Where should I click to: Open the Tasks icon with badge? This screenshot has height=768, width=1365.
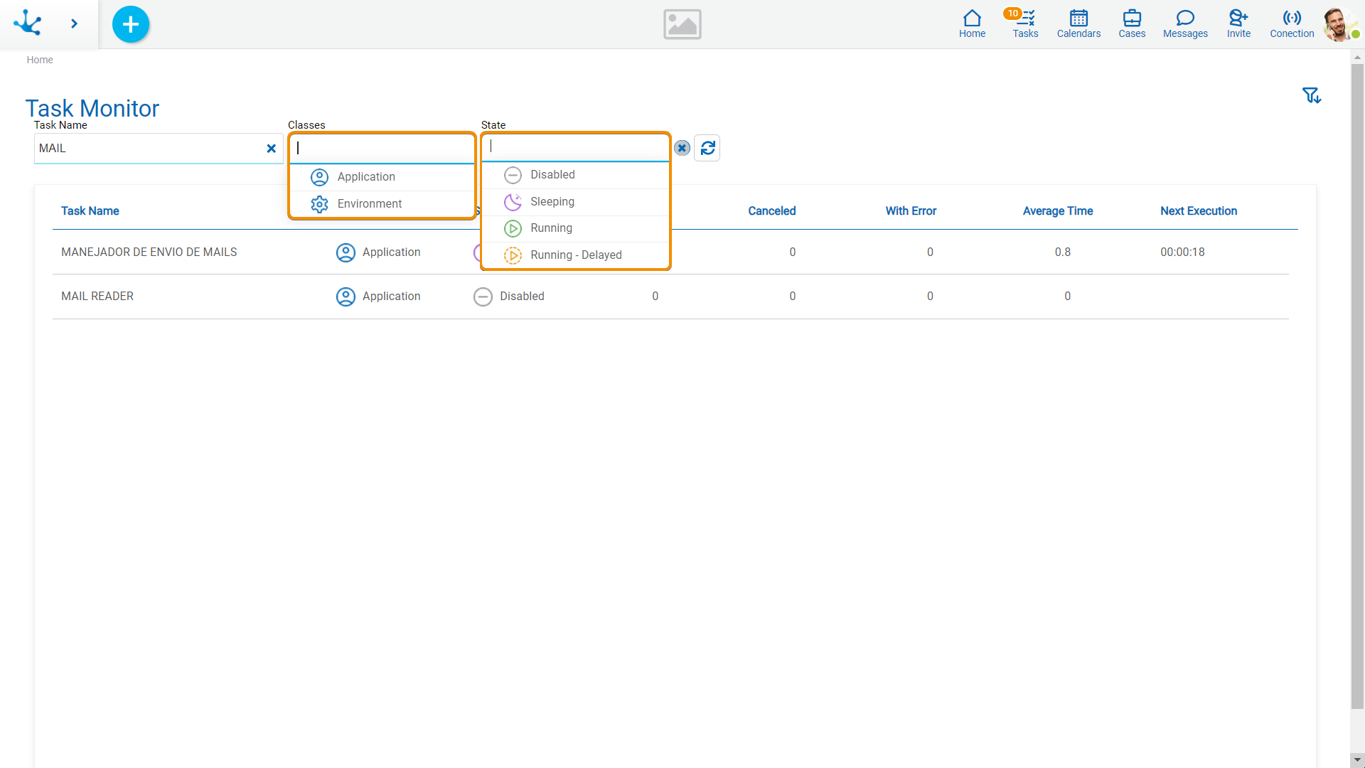(1024, 23)
